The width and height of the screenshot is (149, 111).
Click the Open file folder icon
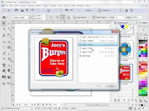click(9, 10)
